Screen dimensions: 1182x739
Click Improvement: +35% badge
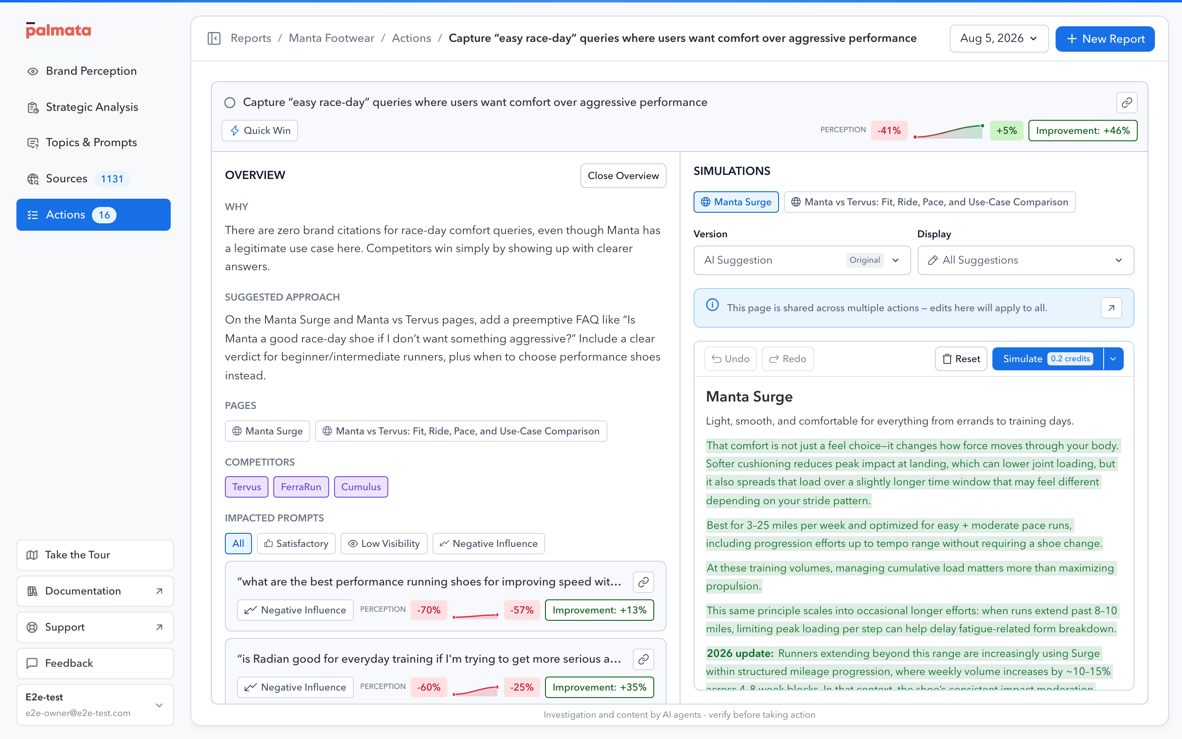[599, 687]
